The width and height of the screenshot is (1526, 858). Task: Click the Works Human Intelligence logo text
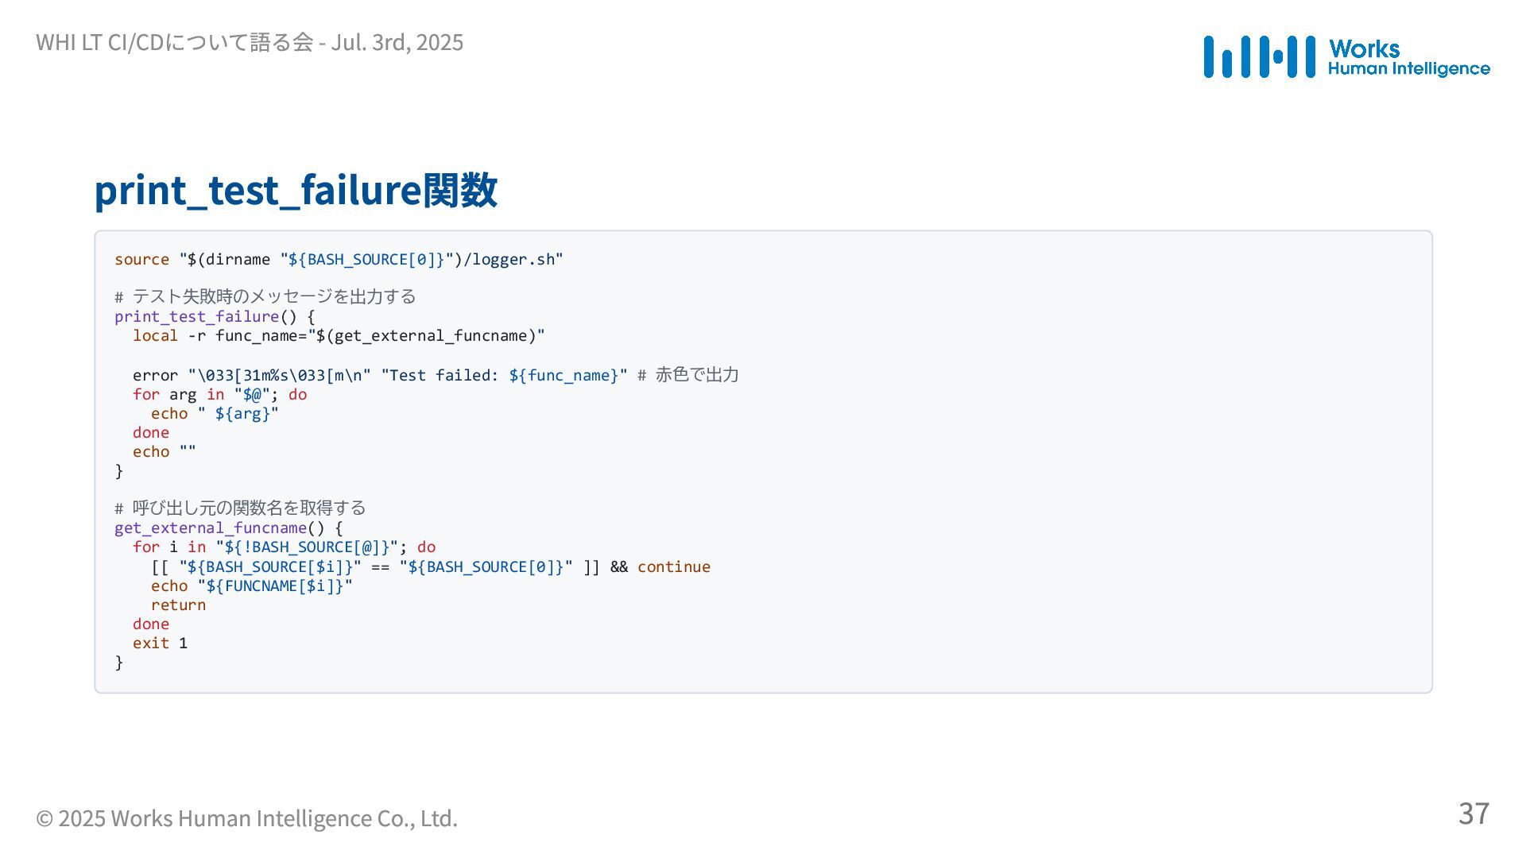coord(1408,57)
